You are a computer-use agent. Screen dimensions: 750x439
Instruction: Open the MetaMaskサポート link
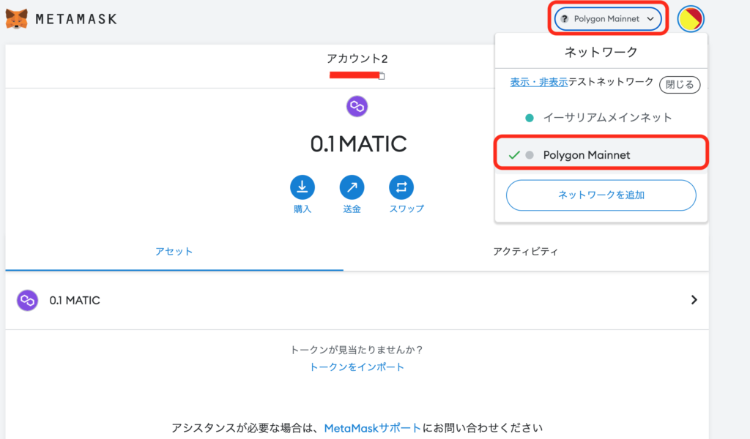pos(372,428)
